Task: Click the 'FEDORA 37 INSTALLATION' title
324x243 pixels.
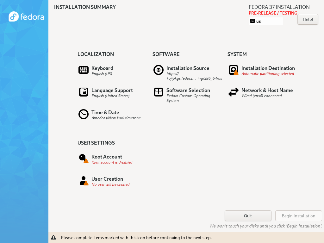Action: (279, 7)
